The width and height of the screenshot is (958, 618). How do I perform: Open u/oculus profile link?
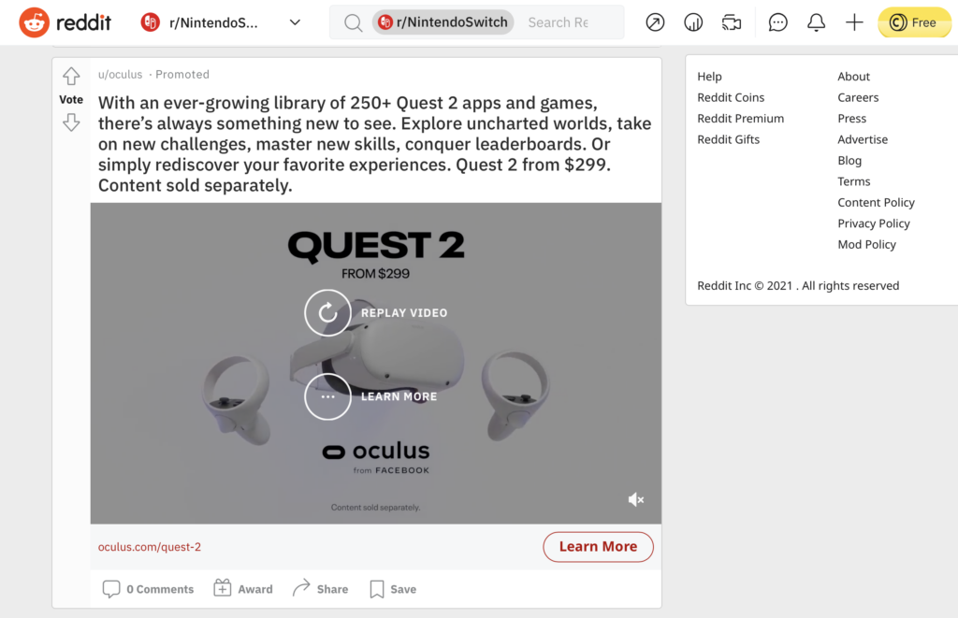120,74
